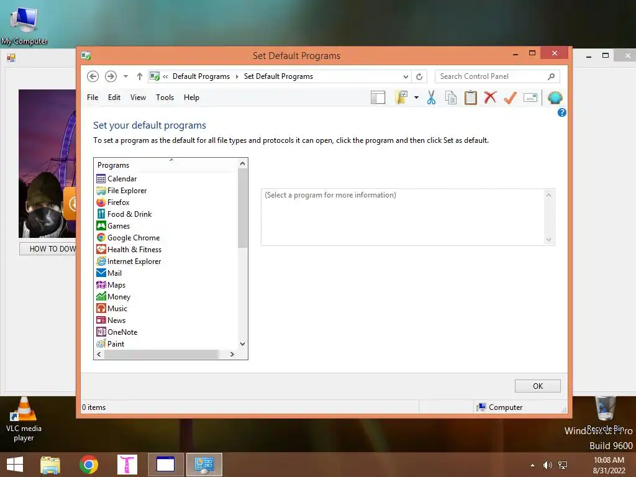
Task: Select File Explorer in programs list
Action: point(127,191)
